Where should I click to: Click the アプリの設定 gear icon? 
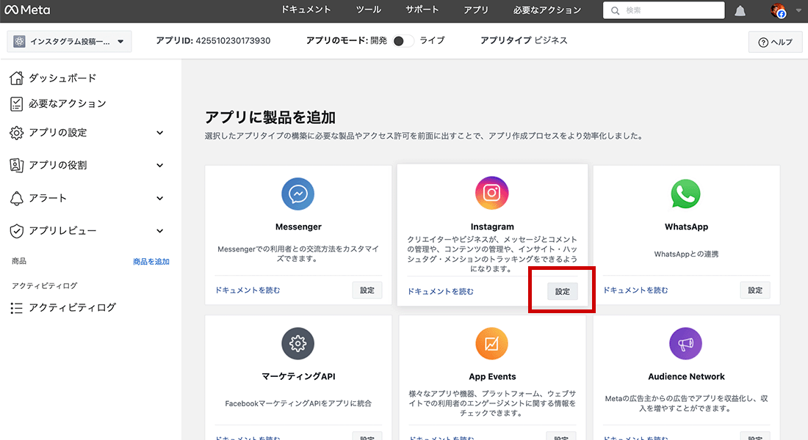click(x=16, y=133)
